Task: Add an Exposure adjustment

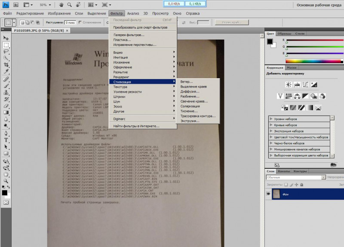Action: (314, 85)
